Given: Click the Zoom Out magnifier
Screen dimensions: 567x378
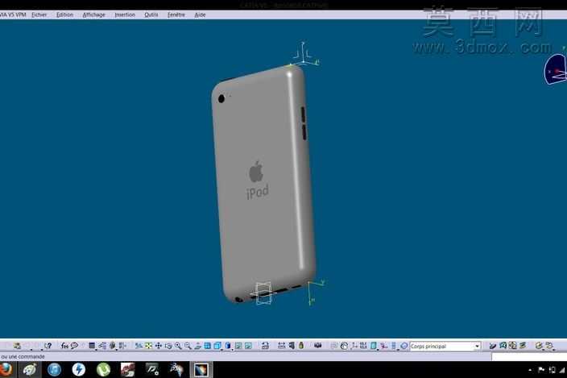Looking at the screenshot, I should click(x=188, y=346).
